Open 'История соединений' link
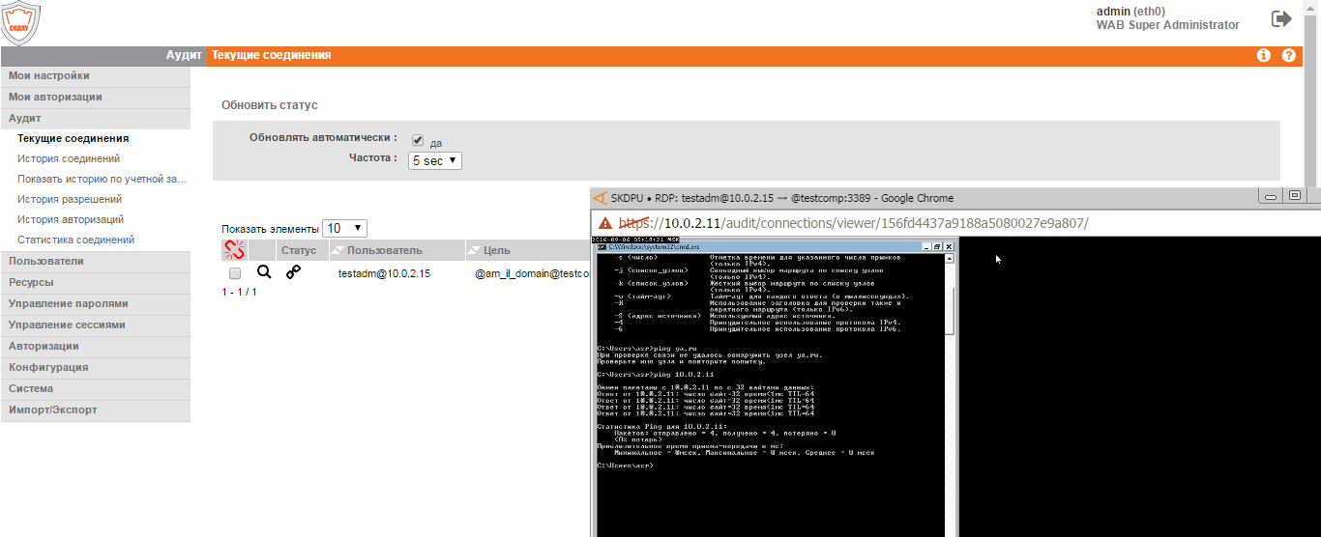The width and height of the screenshot is (1321, 537). (x=69, y=158)
